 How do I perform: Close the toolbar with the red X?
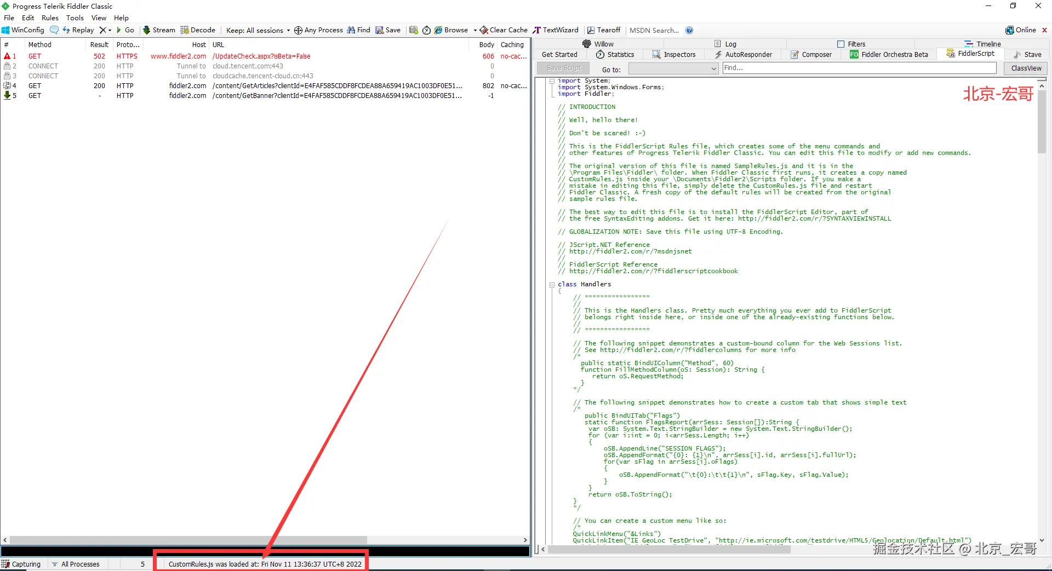tap(1044, 30)
